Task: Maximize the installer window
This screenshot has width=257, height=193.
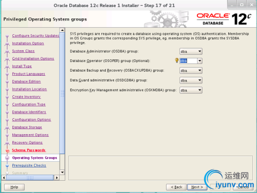Action: 242,5
